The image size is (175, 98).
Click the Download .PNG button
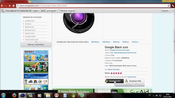(x=134, y=81)
